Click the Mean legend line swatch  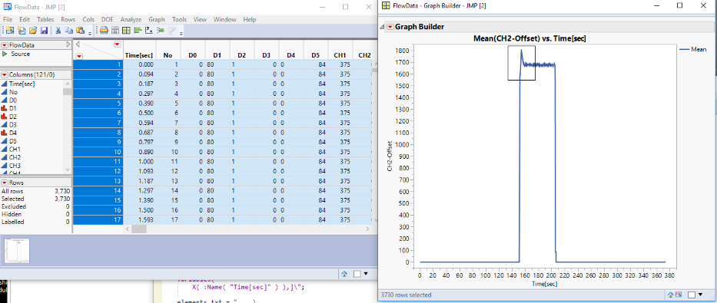[685, 49]
